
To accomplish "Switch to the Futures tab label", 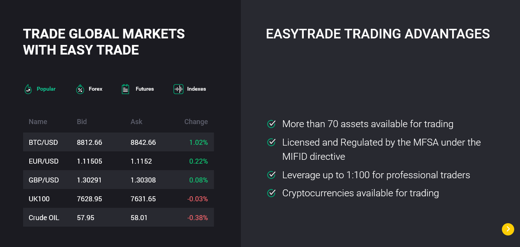I will tap(145, 89).
